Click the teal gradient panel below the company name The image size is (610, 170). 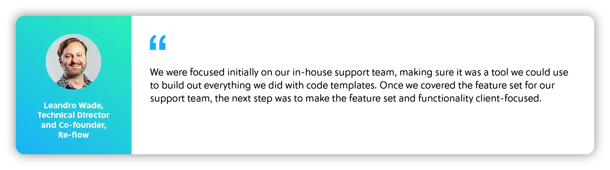[73, 146]
